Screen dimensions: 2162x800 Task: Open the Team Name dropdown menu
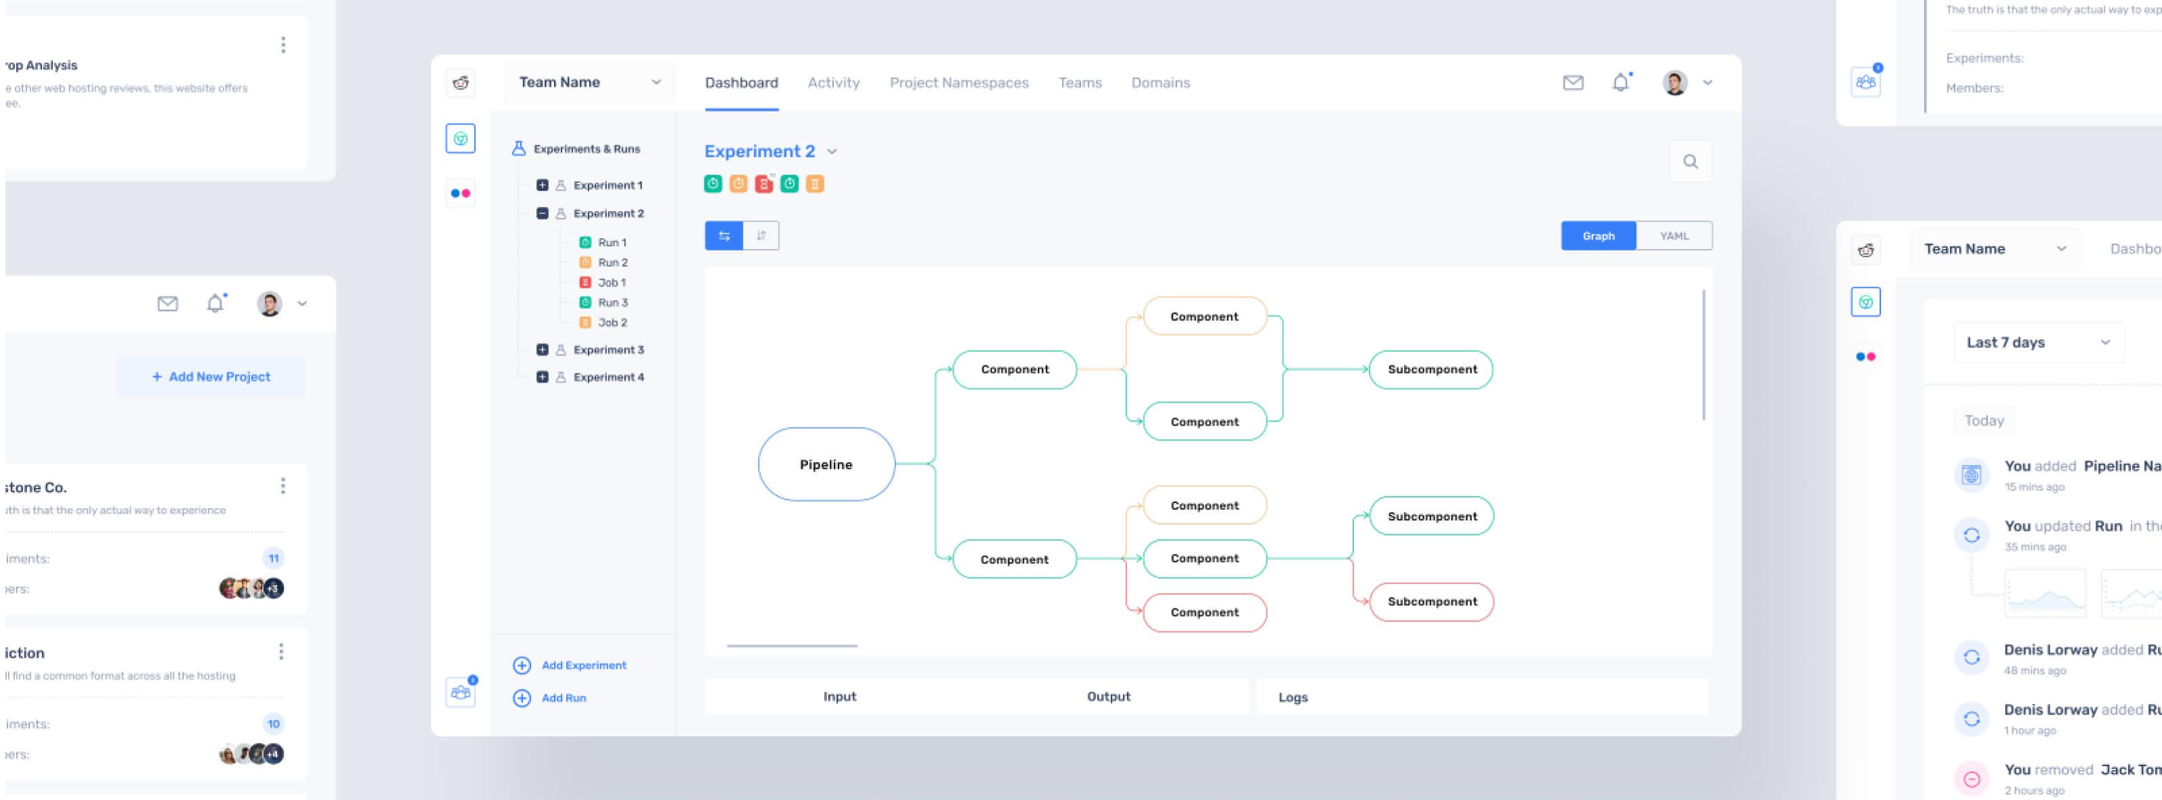658,83
